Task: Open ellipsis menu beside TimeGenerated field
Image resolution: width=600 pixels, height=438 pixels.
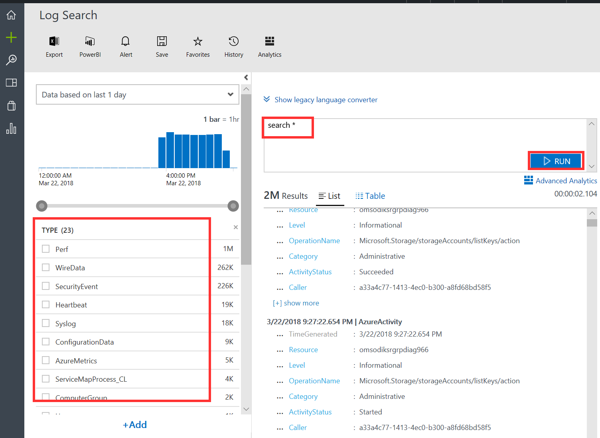Action: tap(280, 335)
